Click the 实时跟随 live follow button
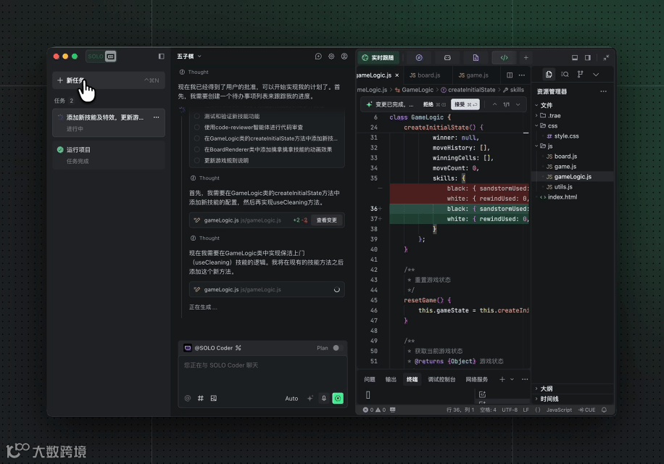The height and width of the screenshot is (464, 664). 378,57
